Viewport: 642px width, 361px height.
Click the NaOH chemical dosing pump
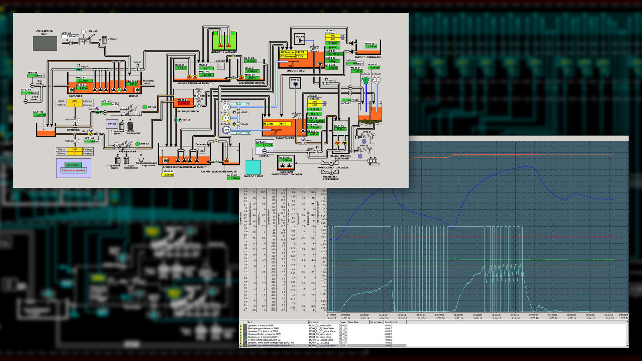click(220, 46)
